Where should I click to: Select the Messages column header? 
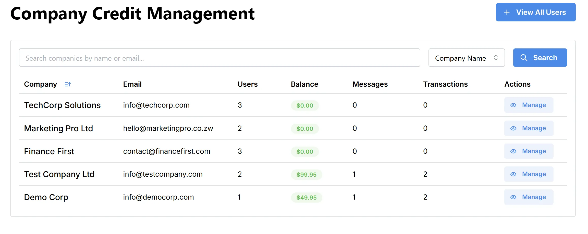pos(370,84)
